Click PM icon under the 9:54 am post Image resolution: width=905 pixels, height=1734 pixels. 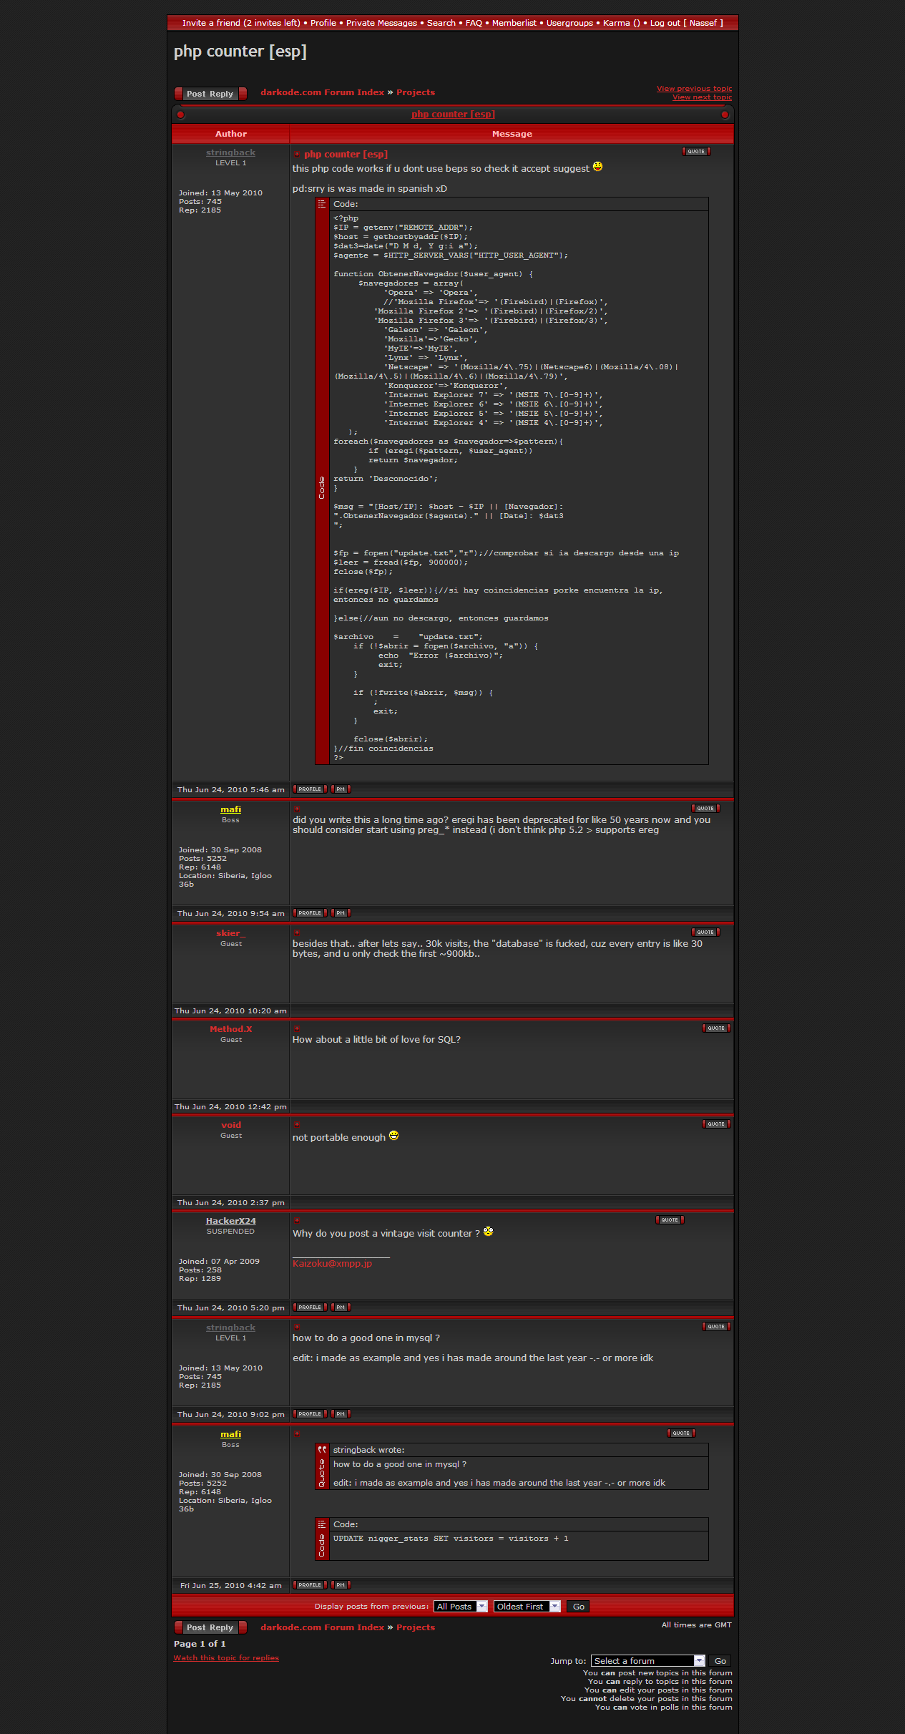(x=341, y=913)
